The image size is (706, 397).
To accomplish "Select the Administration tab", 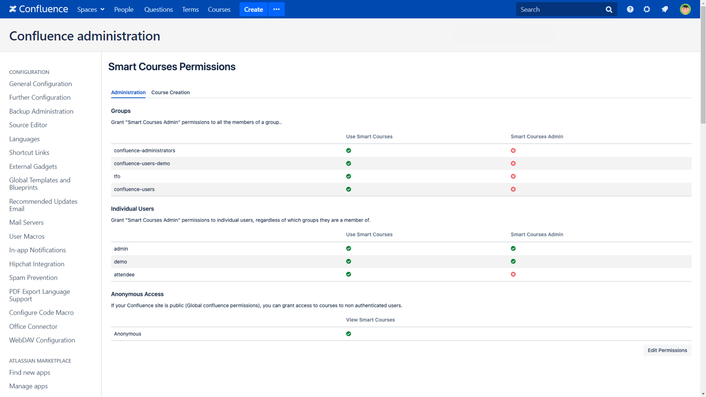I will 128,92.
